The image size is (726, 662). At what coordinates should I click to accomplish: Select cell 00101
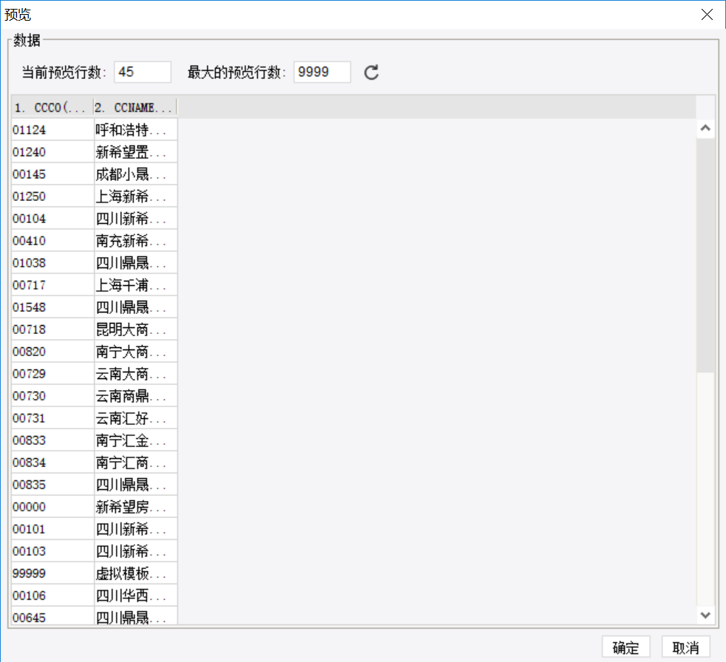click(x=52, y=529)
